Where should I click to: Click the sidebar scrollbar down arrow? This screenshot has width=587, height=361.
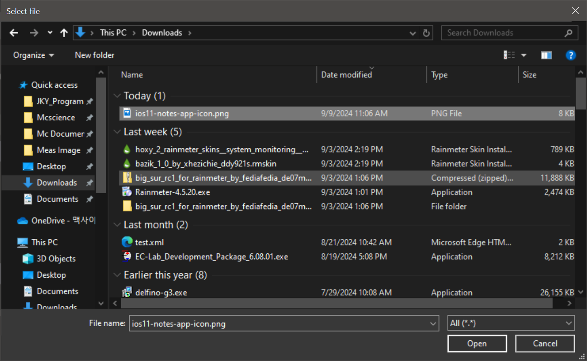point(102,303)
